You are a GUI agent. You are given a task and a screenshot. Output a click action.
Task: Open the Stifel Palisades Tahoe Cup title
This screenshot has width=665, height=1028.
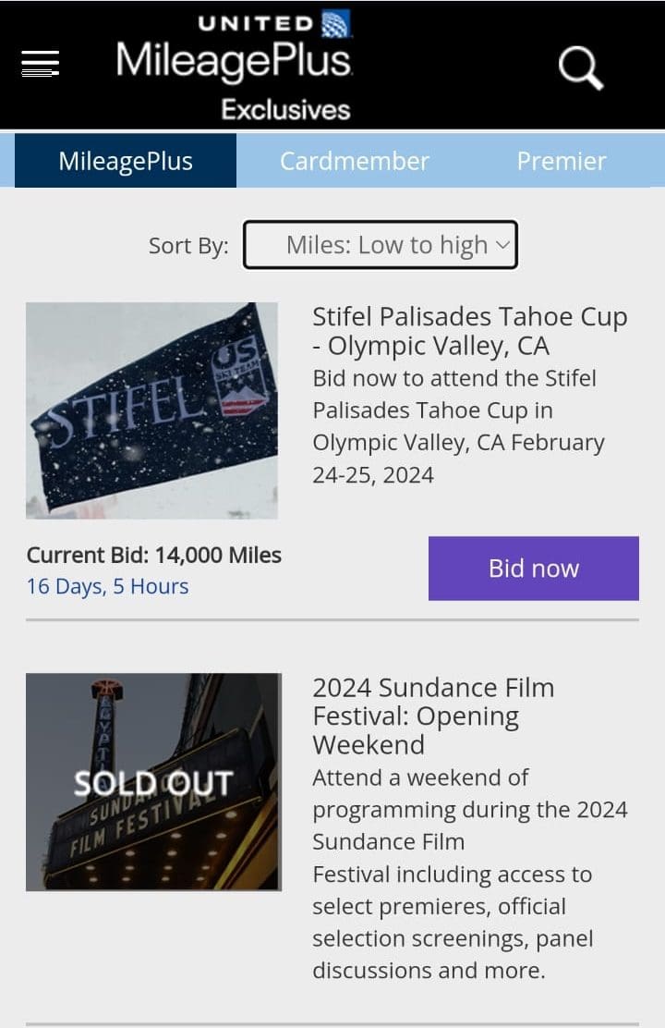(x=469, y=331)
